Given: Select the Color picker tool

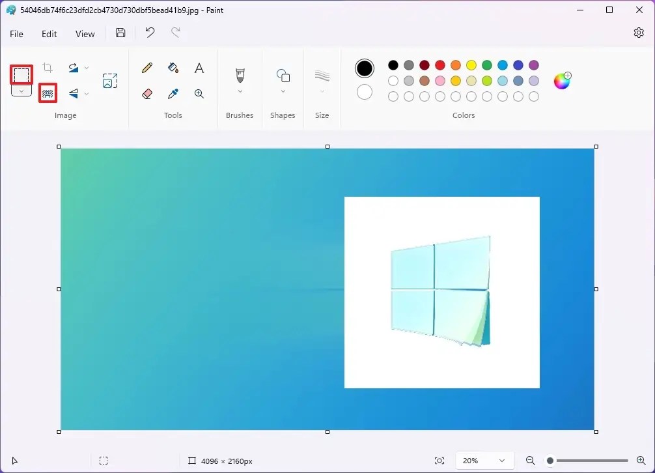Looking at the screenshot, I should (173, 93).
